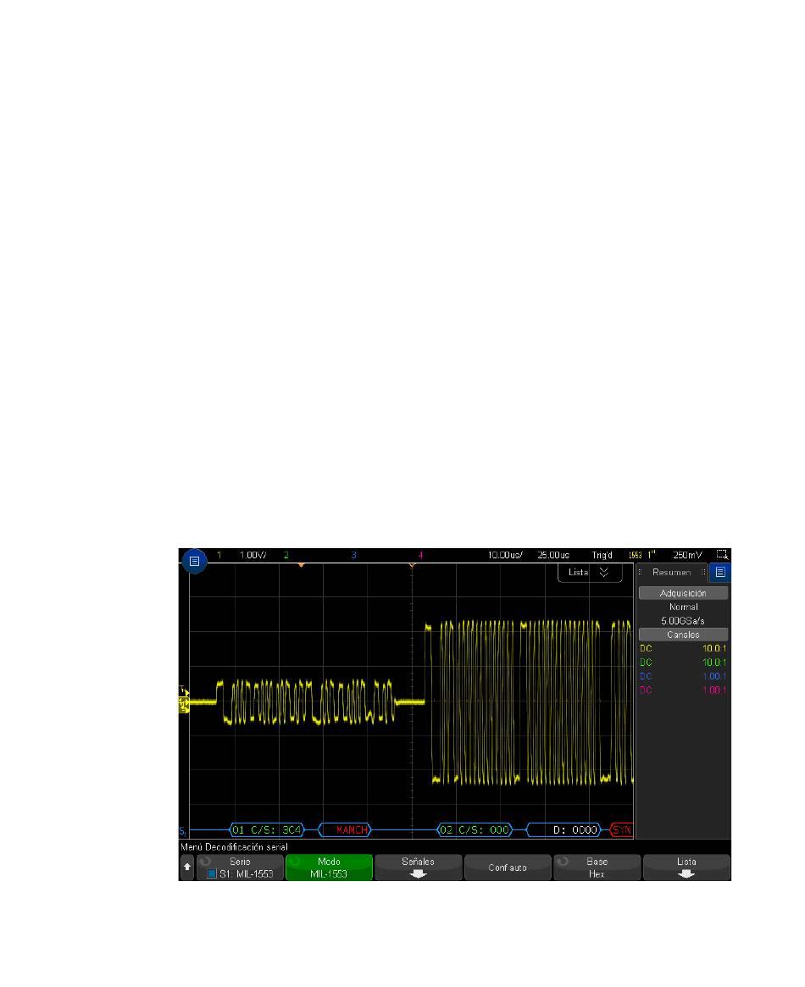Expand the Lista dropdown chevron above the waveform
805x987 pixels.
(x=603, y=572)
